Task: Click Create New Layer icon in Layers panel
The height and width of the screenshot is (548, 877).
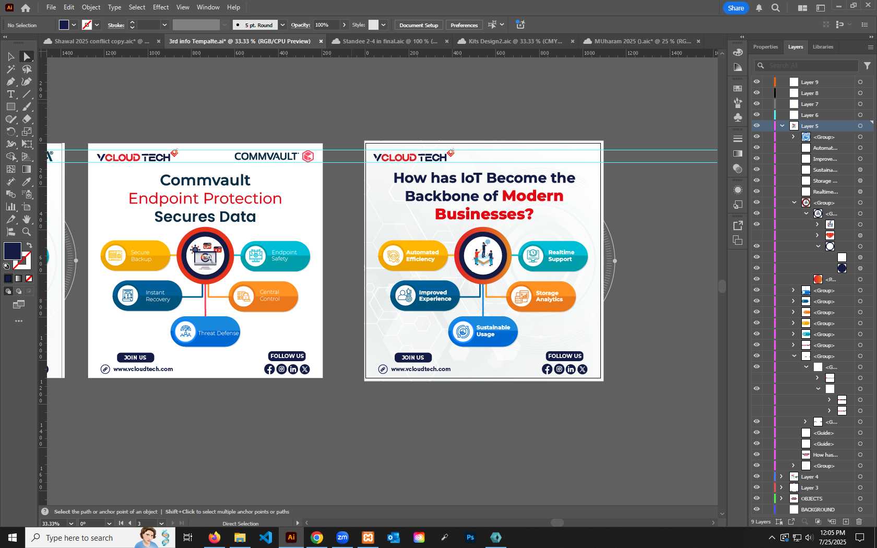Action: click(x=846, y=521)
